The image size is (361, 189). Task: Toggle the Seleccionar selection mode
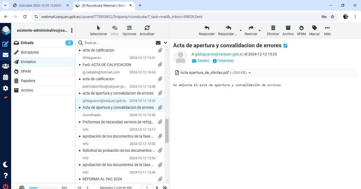click(98, 28)
